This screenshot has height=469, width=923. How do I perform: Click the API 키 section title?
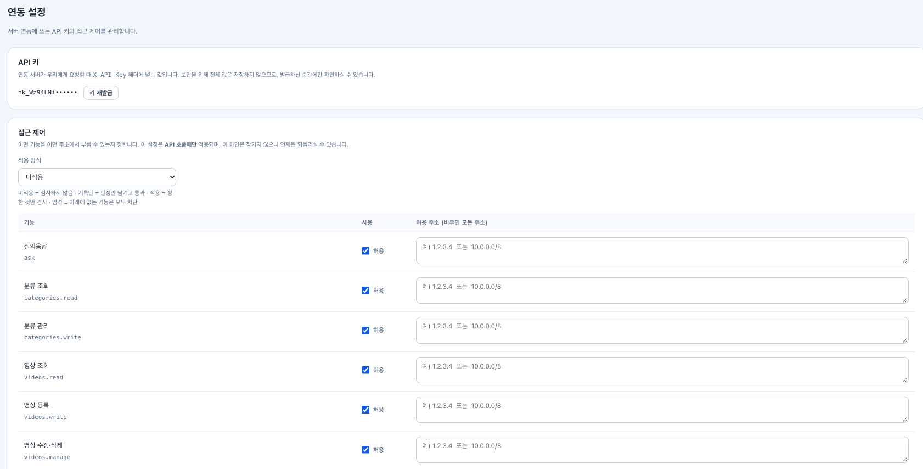(29, 62)
